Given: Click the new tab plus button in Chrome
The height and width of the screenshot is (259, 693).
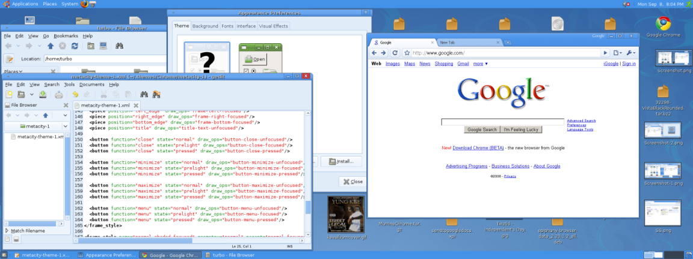Looking at the screenshot, I should pyautogui.click(x=508, y=43).
